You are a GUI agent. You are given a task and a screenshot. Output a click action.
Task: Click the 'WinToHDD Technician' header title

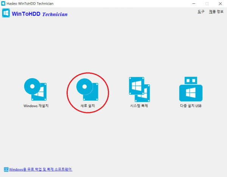tap(40, 14)
